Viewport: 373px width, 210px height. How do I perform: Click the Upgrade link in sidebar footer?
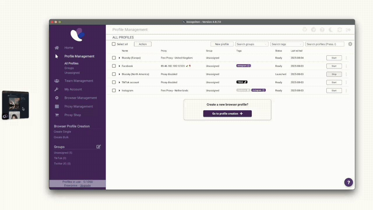click(x=85, y=185)
